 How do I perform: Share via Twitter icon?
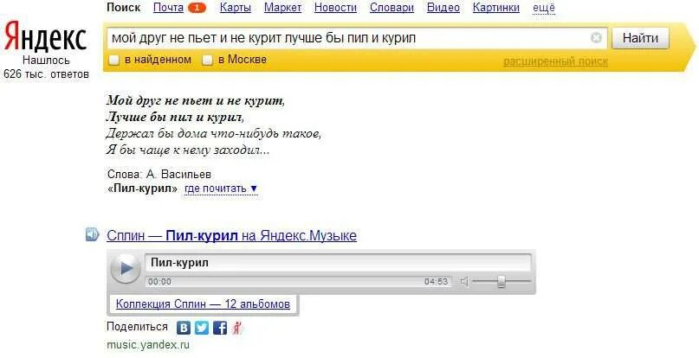coord(202,329)
